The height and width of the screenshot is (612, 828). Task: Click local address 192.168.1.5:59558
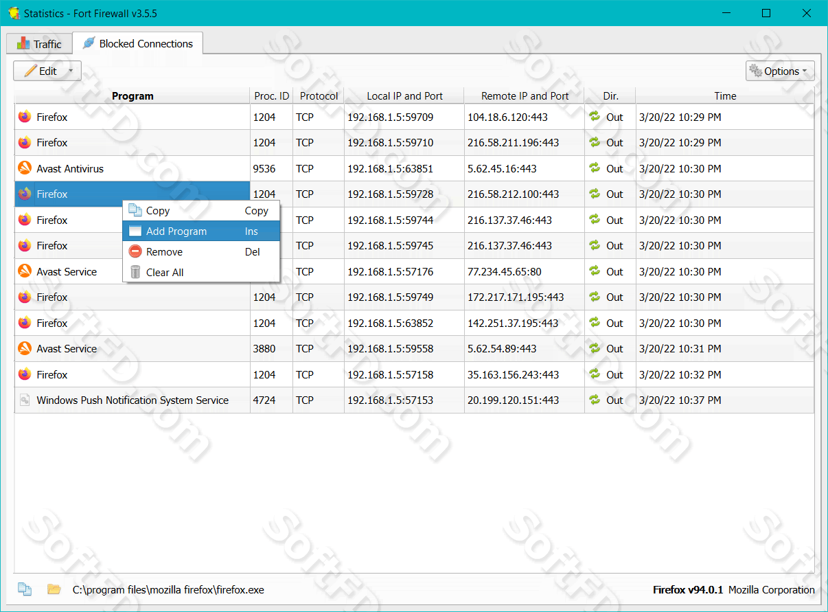click(x=390, y=349)
